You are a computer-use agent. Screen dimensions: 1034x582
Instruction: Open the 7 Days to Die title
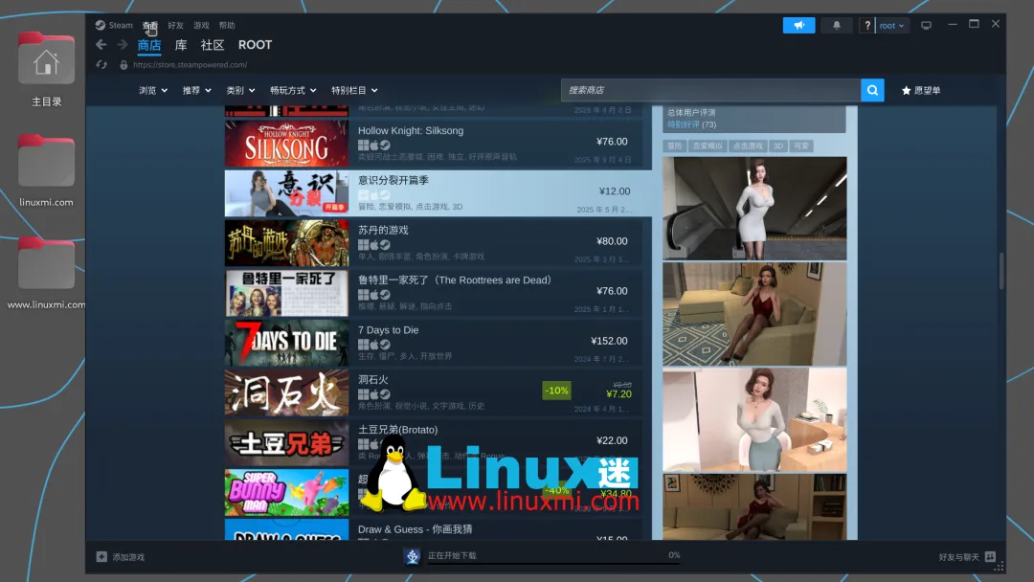pos(388,329)
